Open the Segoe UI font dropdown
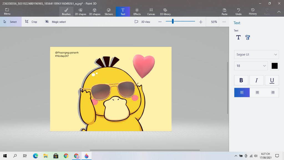 click(x=257, y=54)
